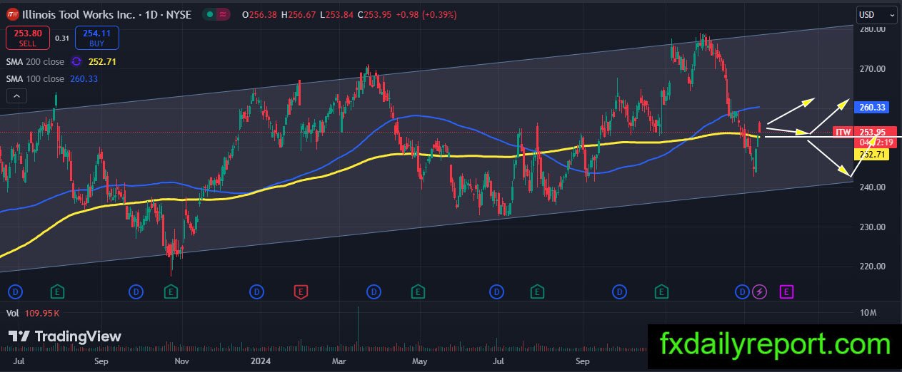Open the Illinois Tool Works Inc. symbol title
Screen dimensions: 902x372
[x=107, y=15]
